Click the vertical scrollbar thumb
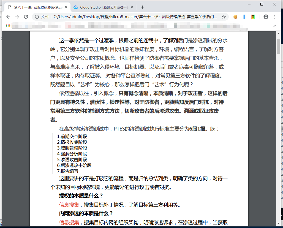Image resolution: width=283 pixels, height=228 pixels. point(278,46)
